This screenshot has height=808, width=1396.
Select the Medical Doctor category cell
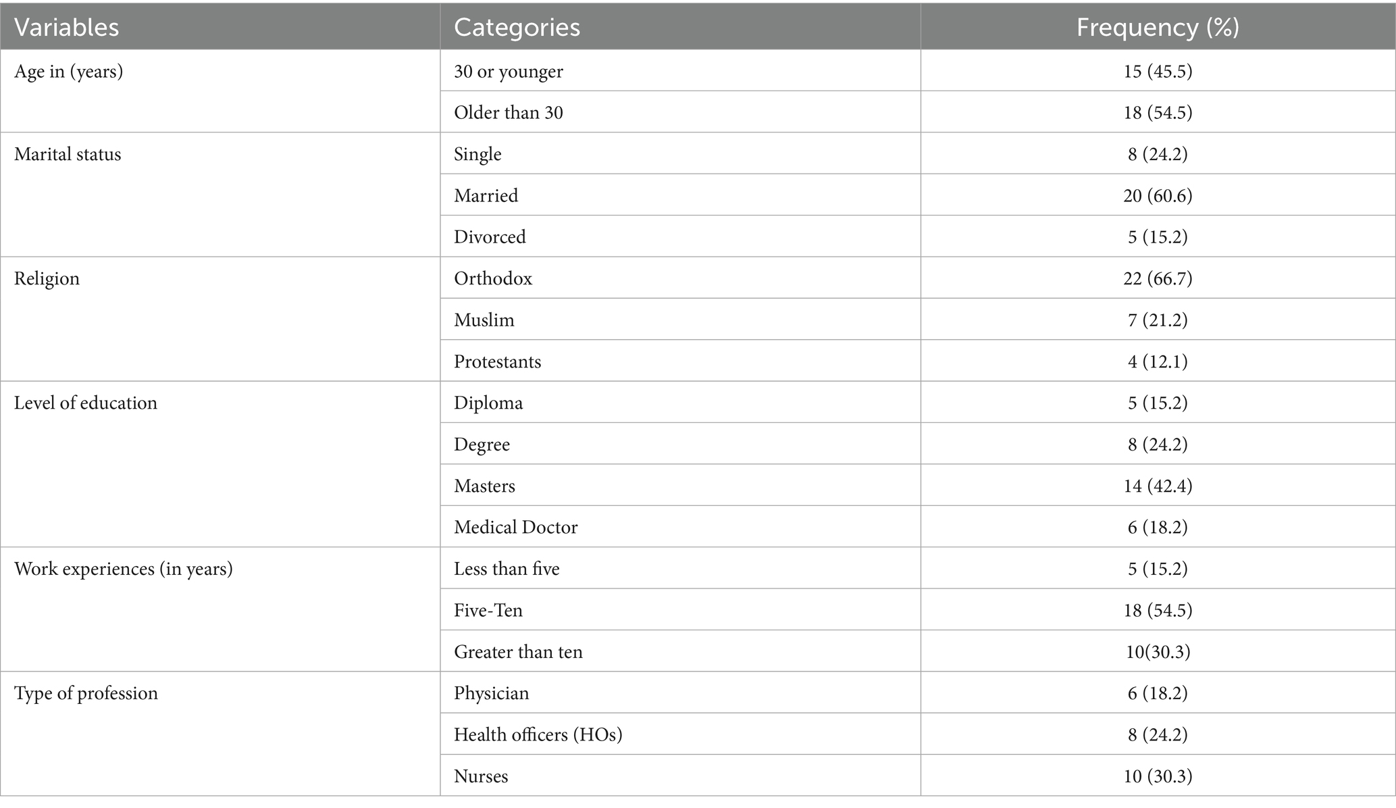point(680,527)
